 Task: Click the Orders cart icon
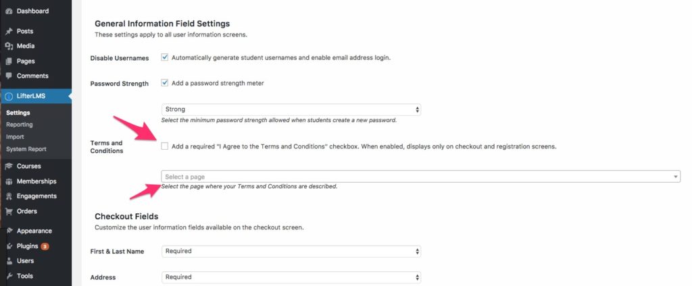pyautogui.click(x=9, y=211)
